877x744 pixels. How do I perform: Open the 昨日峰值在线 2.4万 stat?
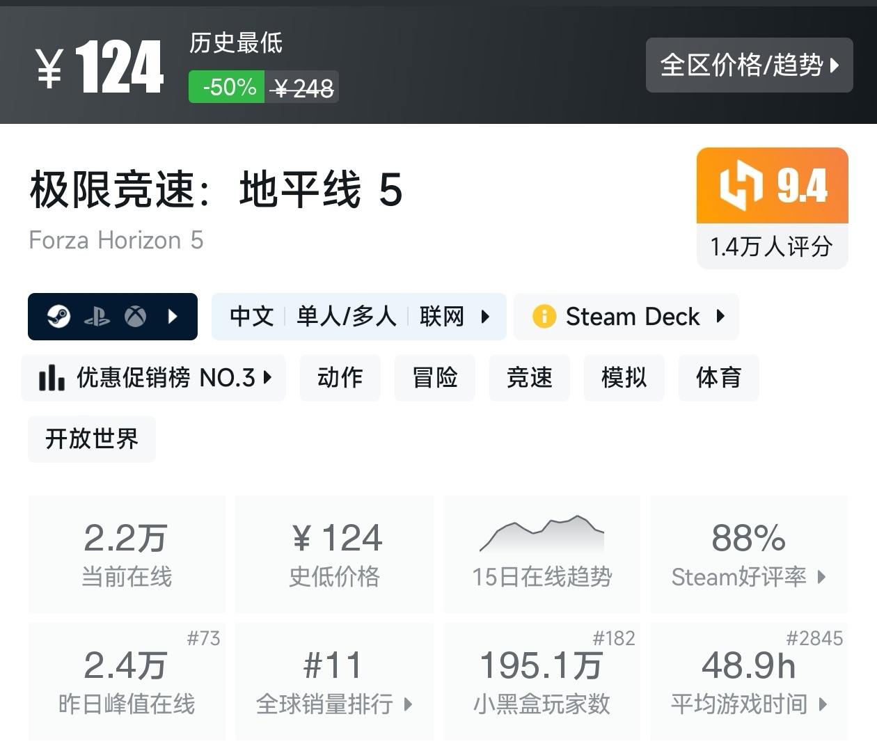pos(127,681)
